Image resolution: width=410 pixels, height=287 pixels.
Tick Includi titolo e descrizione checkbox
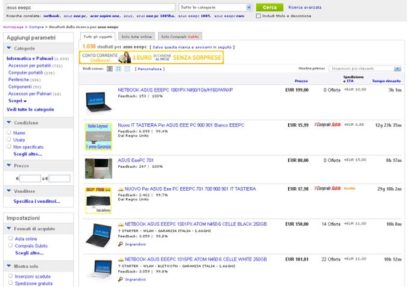[x=258, y=16]
